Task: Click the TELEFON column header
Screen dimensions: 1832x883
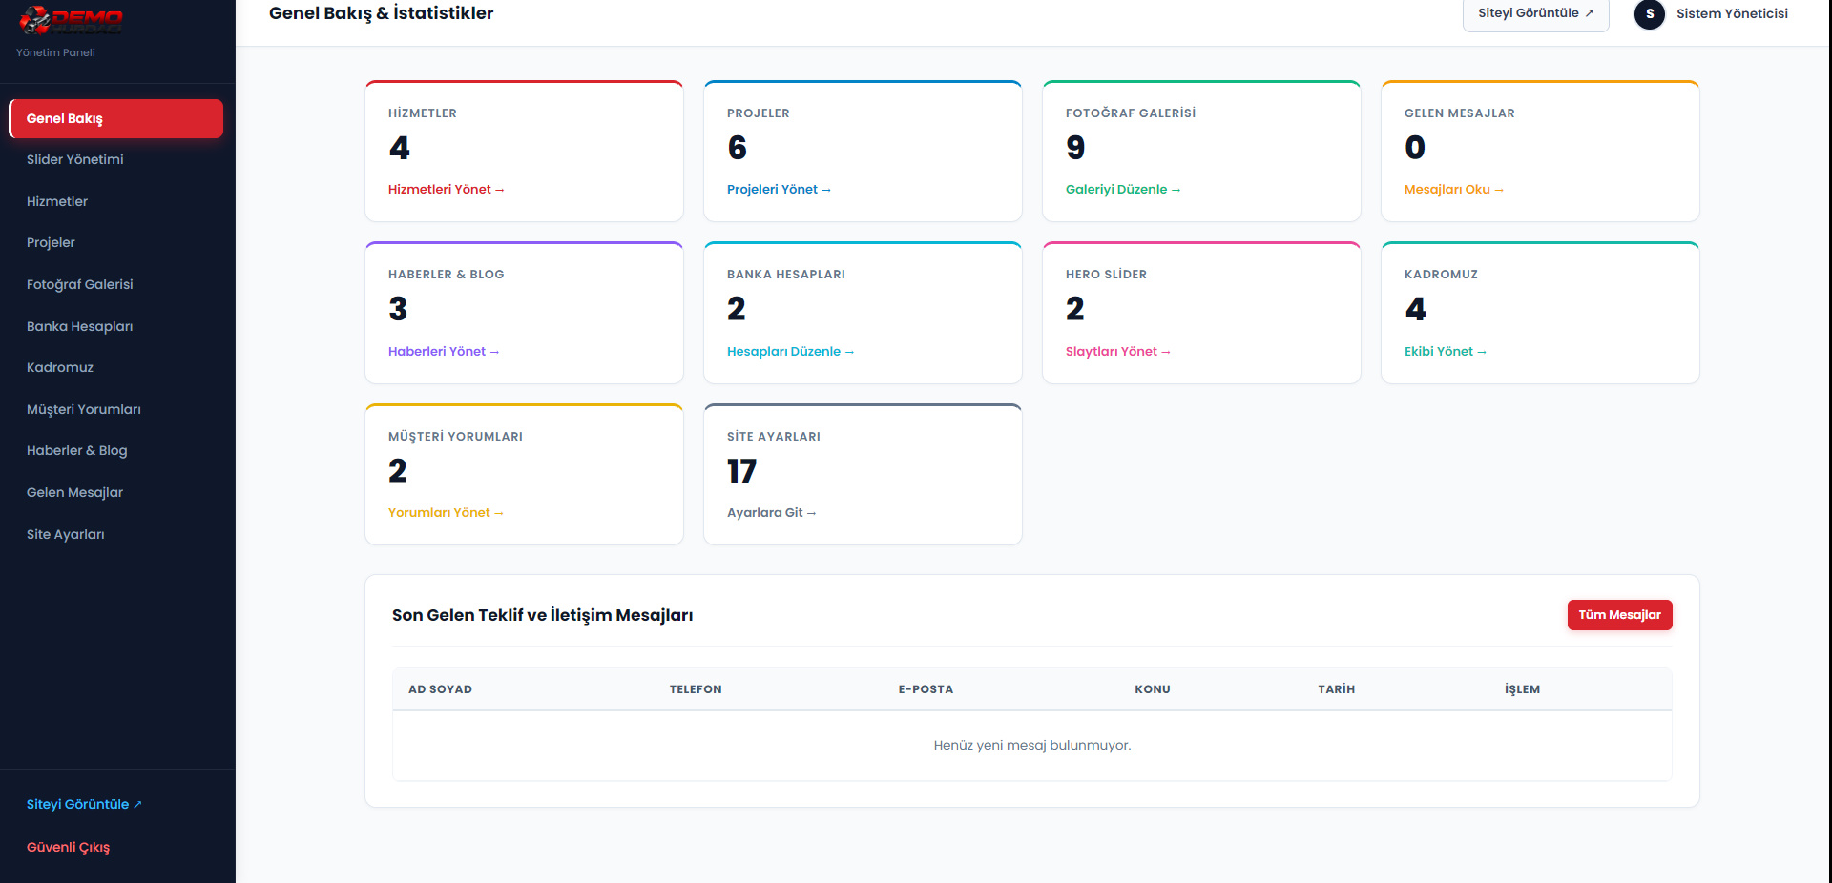Action: pyautogui.click(x=696, y=689)
